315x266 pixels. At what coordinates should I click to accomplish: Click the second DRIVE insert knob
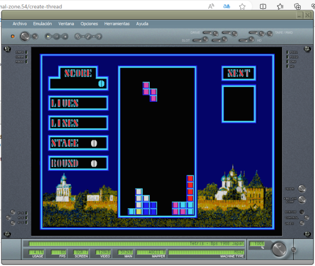235,34
